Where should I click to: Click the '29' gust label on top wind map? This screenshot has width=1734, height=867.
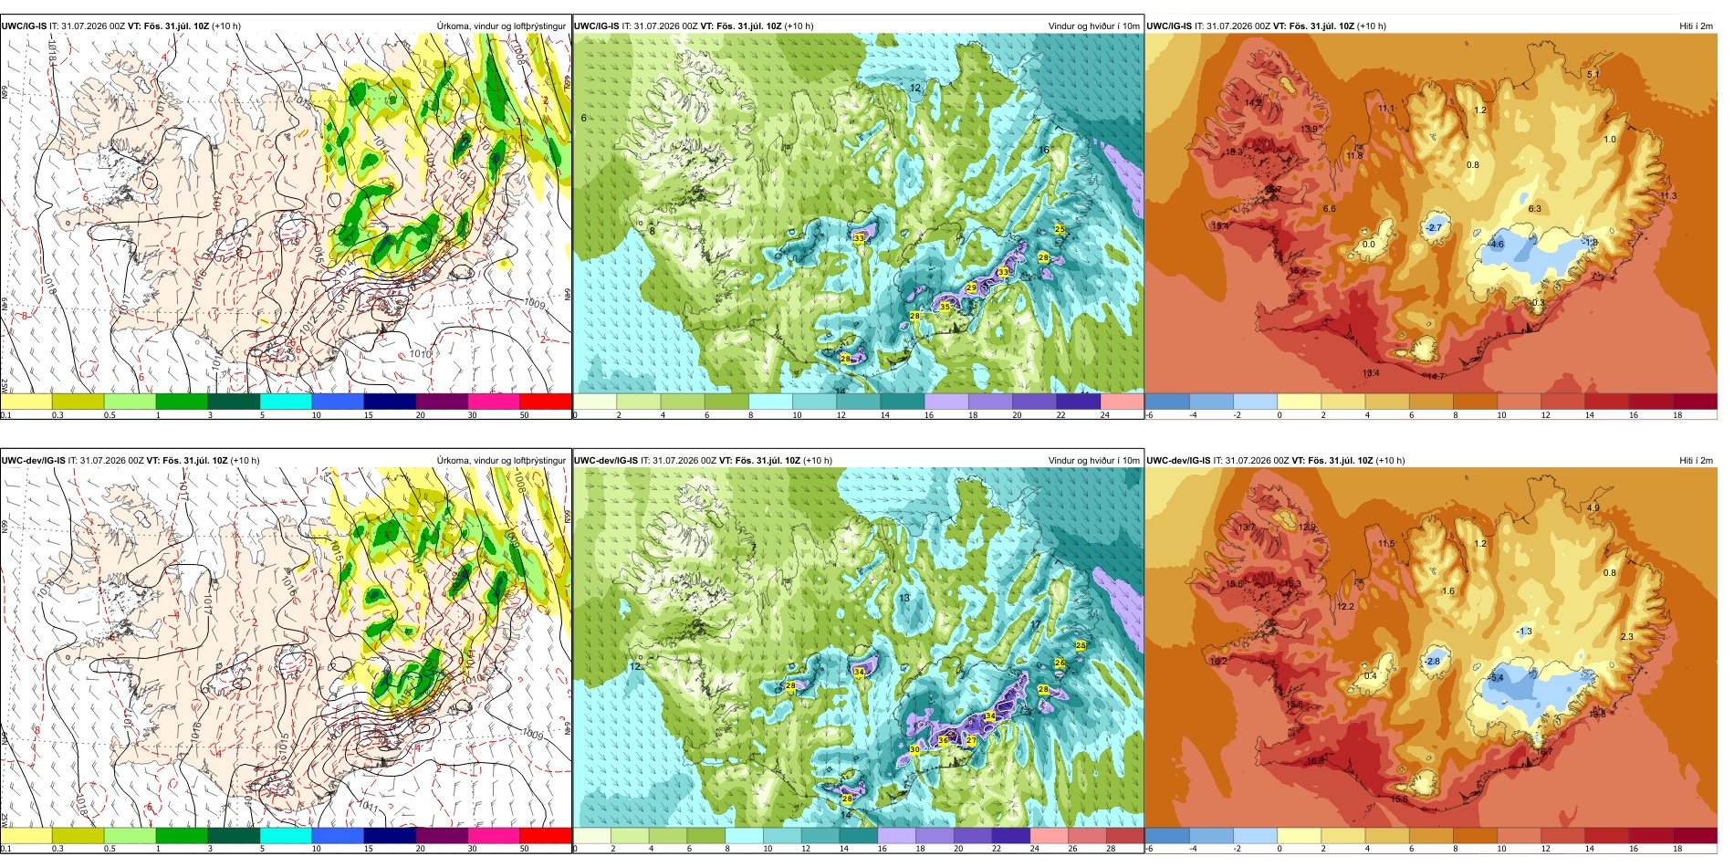point(971,287)
